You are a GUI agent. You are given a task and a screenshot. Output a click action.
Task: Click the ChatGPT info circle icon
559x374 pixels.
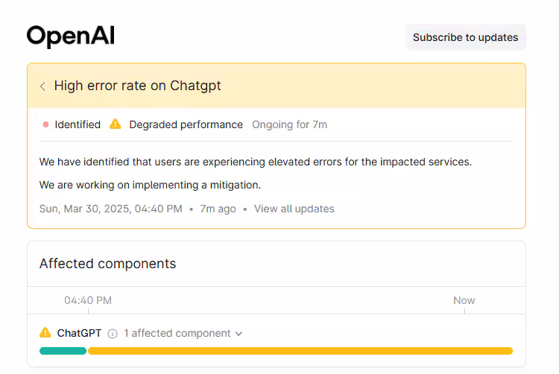pyautogui.click(x=113, y=334)
